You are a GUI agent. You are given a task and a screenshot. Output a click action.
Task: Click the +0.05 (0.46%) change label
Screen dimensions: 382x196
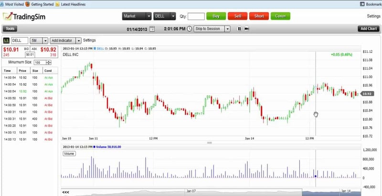coord(341,55)
